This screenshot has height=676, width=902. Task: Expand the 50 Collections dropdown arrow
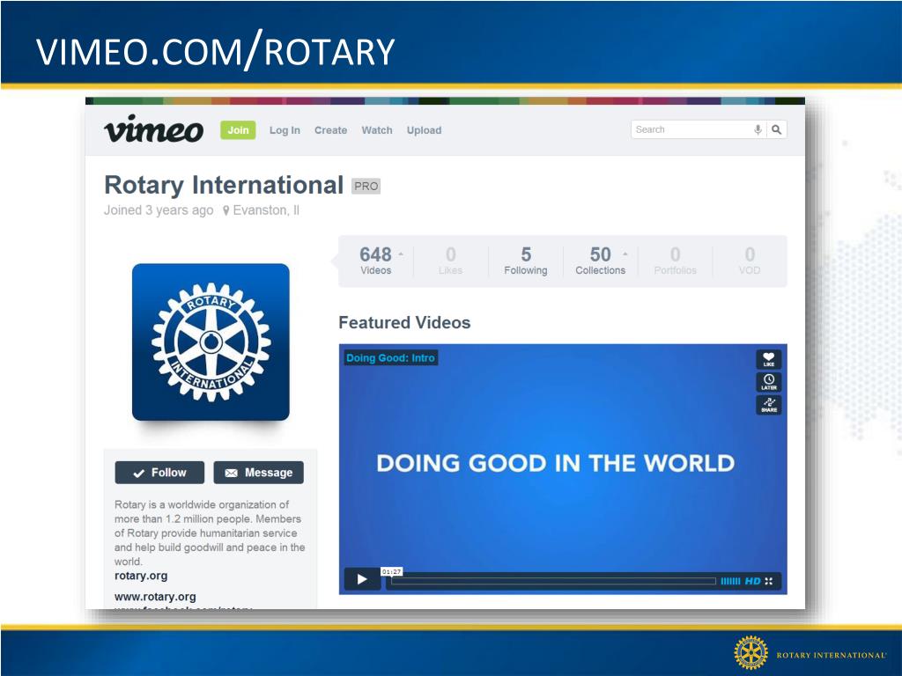pyautogui.click(x=625, y=253)
